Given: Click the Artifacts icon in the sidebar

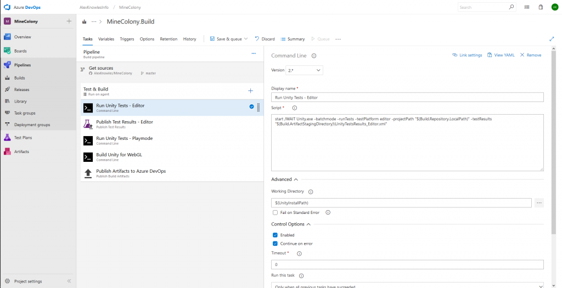Looking at the screenshot, I should click(x=8, y=151).
